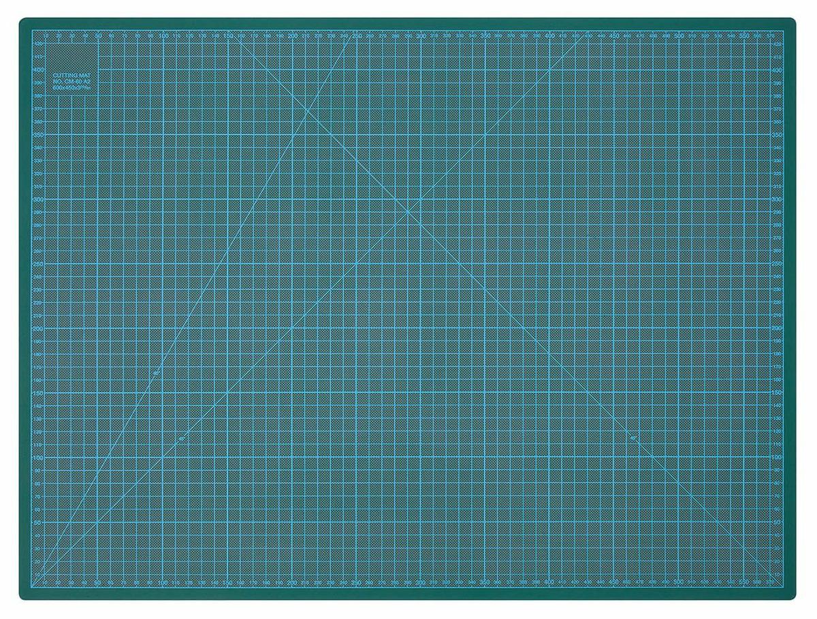Click the 100 mark on the right scale
The height and width of the screenshot is (619, 817).
tap(778, 456)
